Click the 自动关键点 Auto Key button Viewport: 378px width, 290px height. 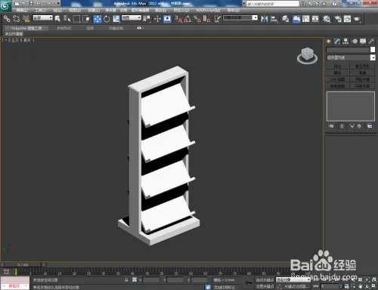tap(265, 280)
